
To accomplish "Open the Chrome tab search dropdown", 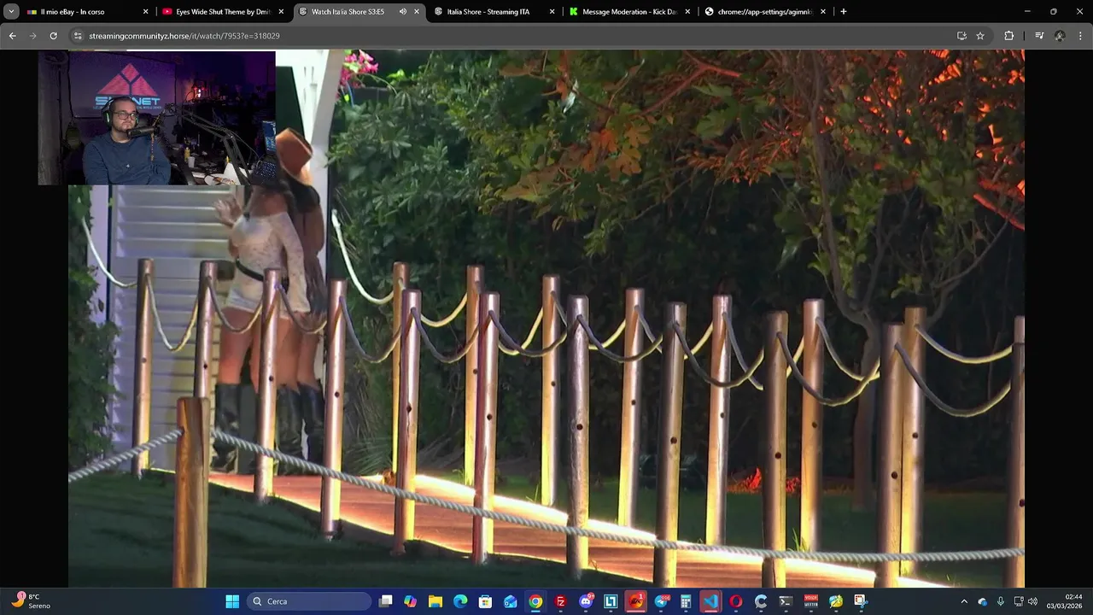I will pos(11,12).
